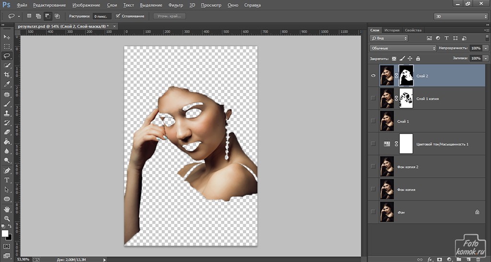Choose the Hand tool
The height and width of the screenshot is (262, 491).
point(7,209)
